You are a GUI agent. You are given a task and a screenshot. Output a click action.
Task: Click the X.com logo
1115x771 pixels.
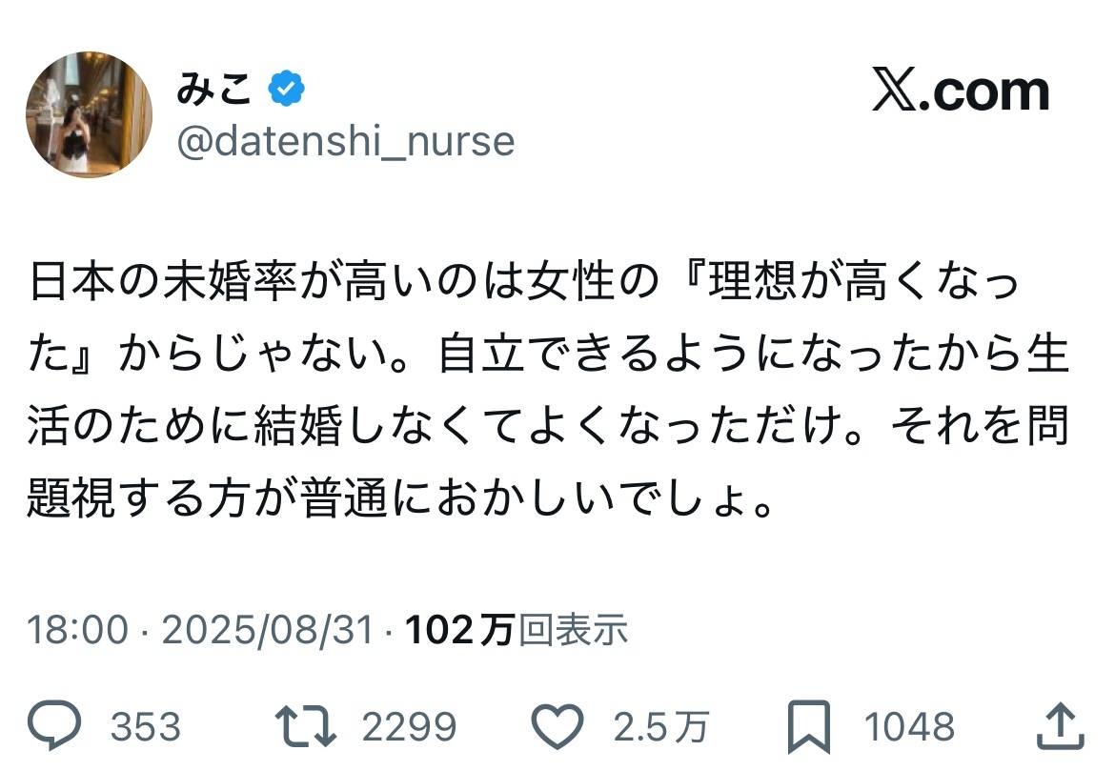pos(961,92)
